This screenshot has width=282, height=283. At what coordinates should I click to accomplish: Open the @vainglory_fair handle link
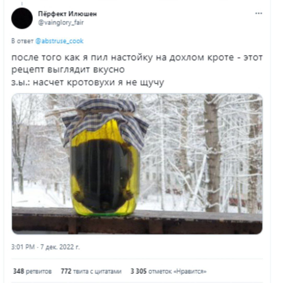[x=61, y=22]
